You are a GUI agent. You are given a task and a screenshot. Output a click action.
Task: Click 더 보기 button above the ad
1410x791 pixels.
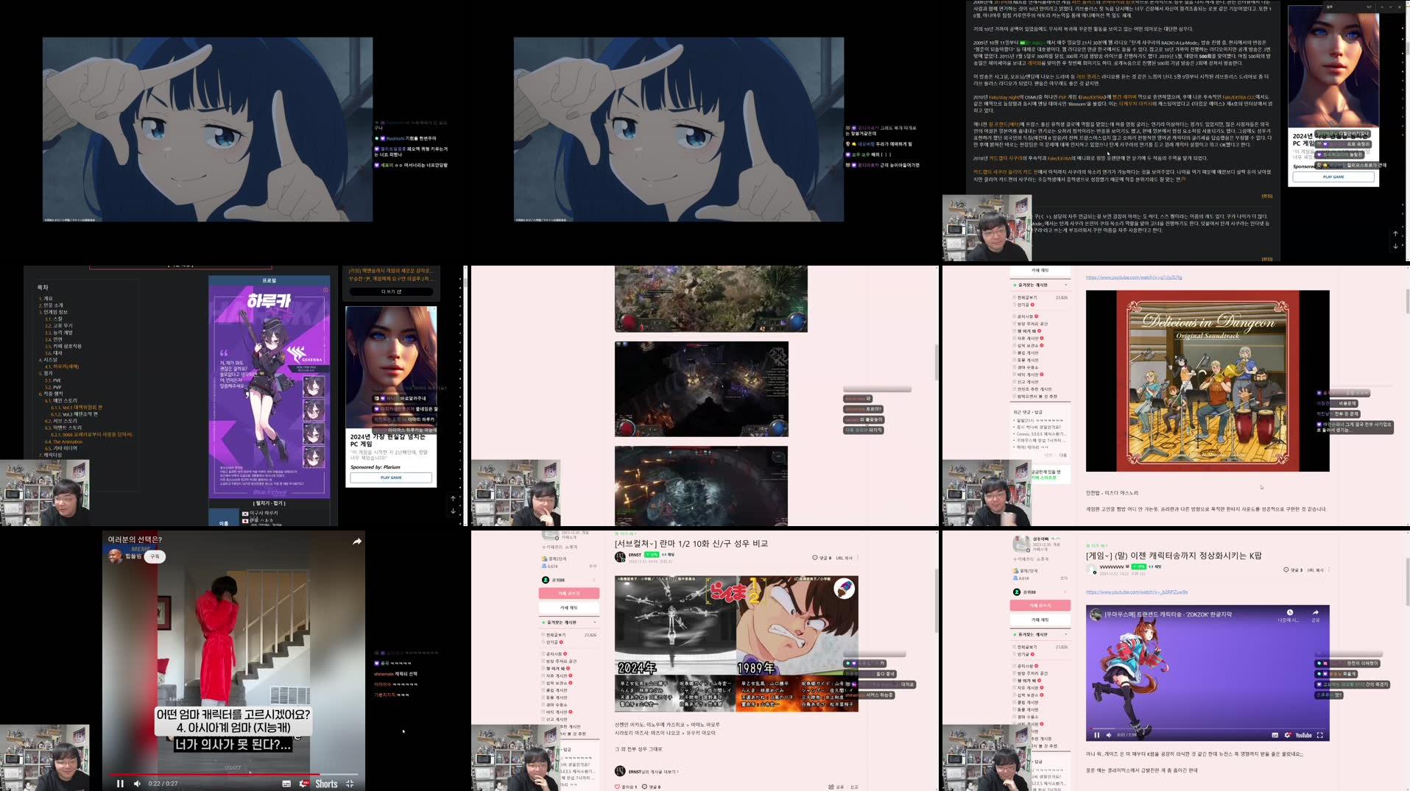coord(391,291)
